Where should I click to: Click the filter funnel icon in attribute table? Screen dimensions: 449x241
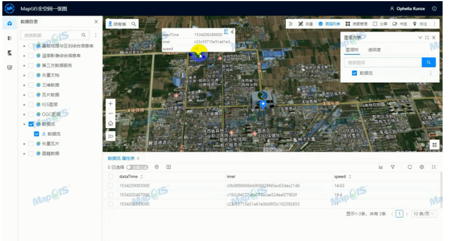(393, 167)
